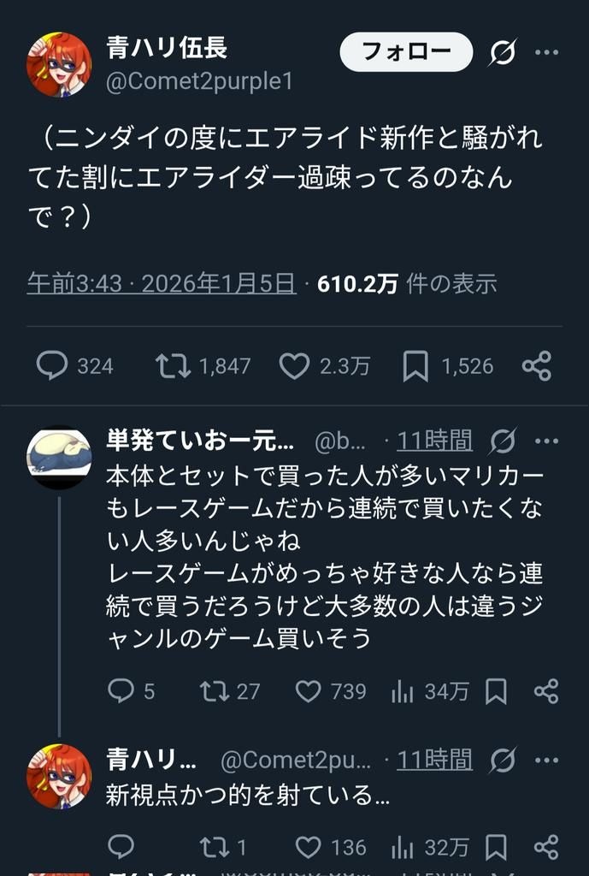The height and width of the screenshot is (876, 589).
Task: Like the main post with 2.3万 likes
Action: [x=295, y=366]
